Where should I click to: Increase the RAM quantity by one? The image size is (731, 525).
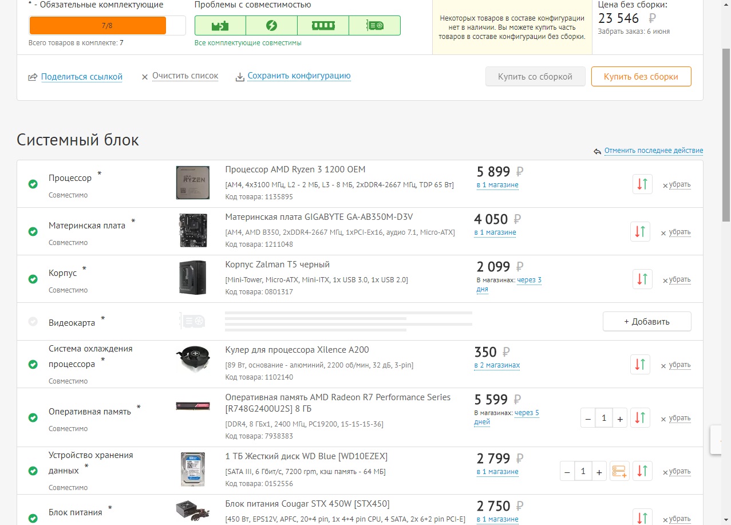pyautogui.click(x=620, y=418)
